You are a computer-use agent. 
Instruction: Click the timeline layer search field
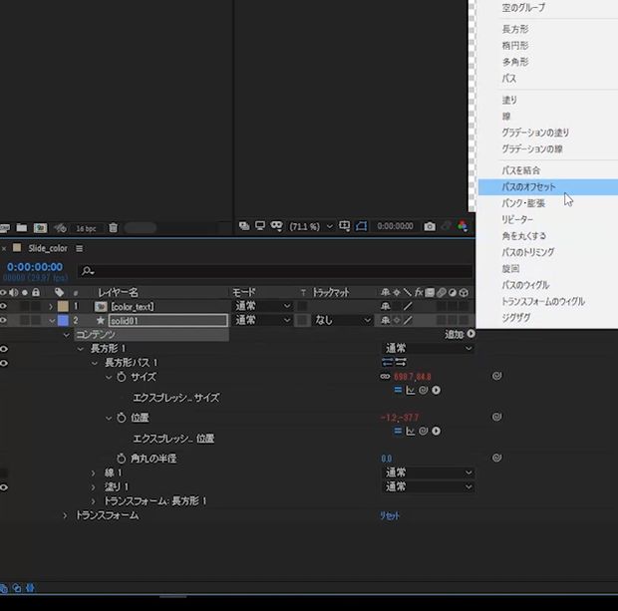point(275,271)
